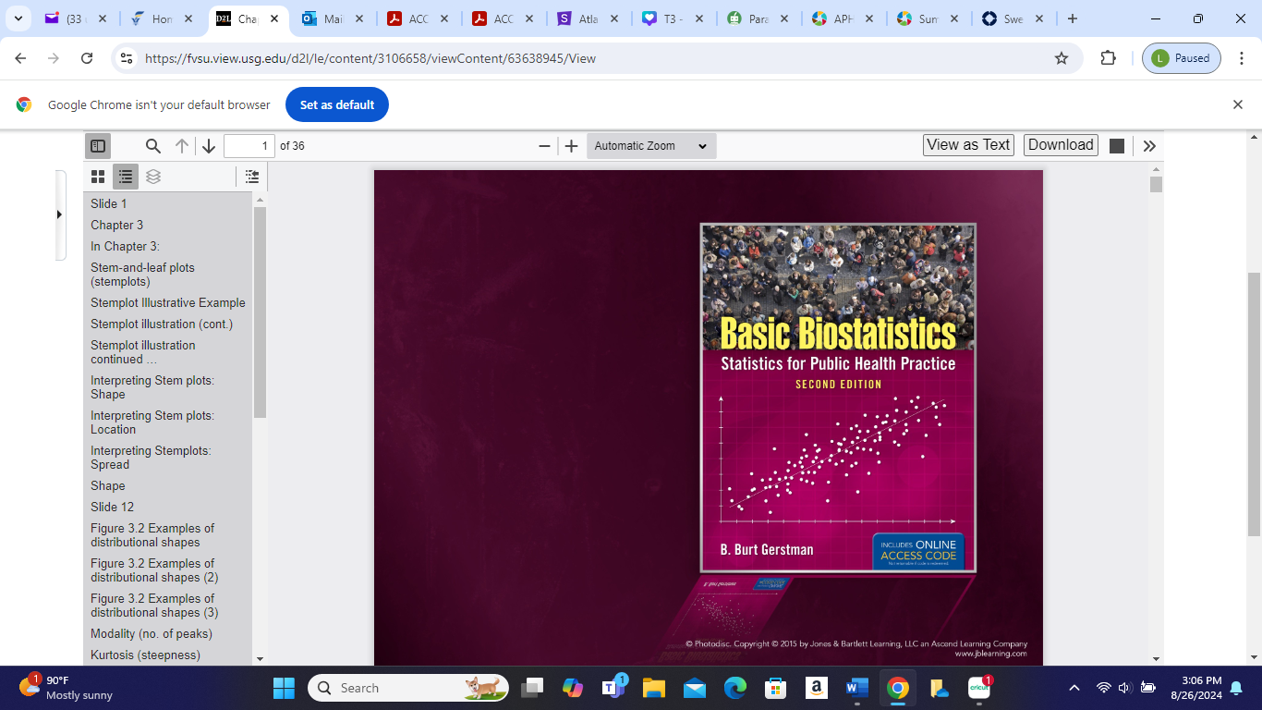The height and width of the screenshot is (710, 1262).
Task: Click the View as Text button
Action: click(x=968, y=145)
